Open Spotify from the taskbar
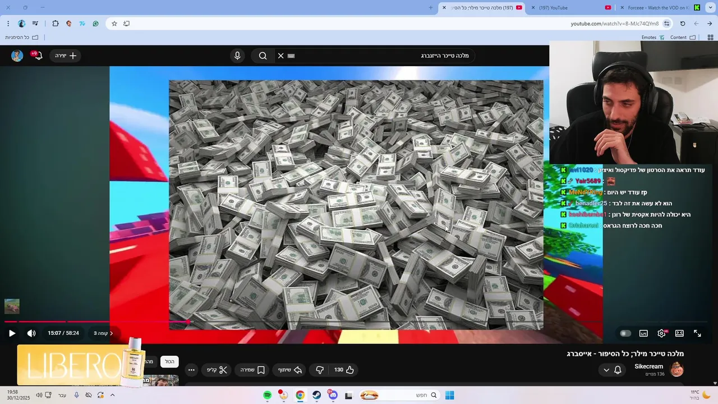 coord(268,395)
